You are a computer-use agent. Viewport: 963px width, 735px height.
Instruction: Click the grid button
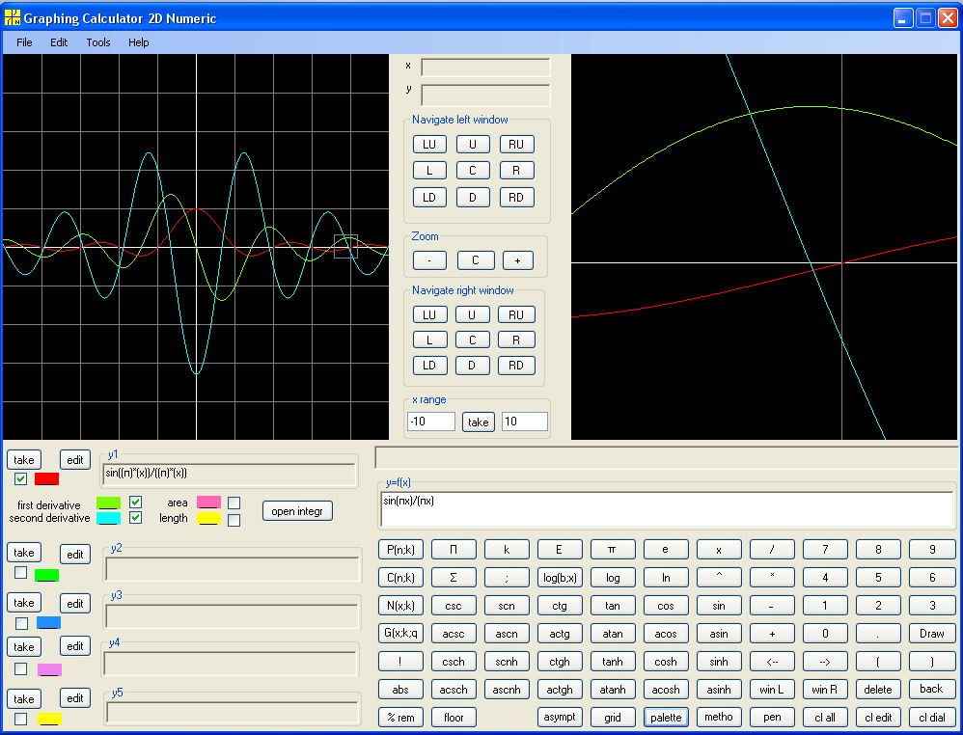(x=613, y=718)
